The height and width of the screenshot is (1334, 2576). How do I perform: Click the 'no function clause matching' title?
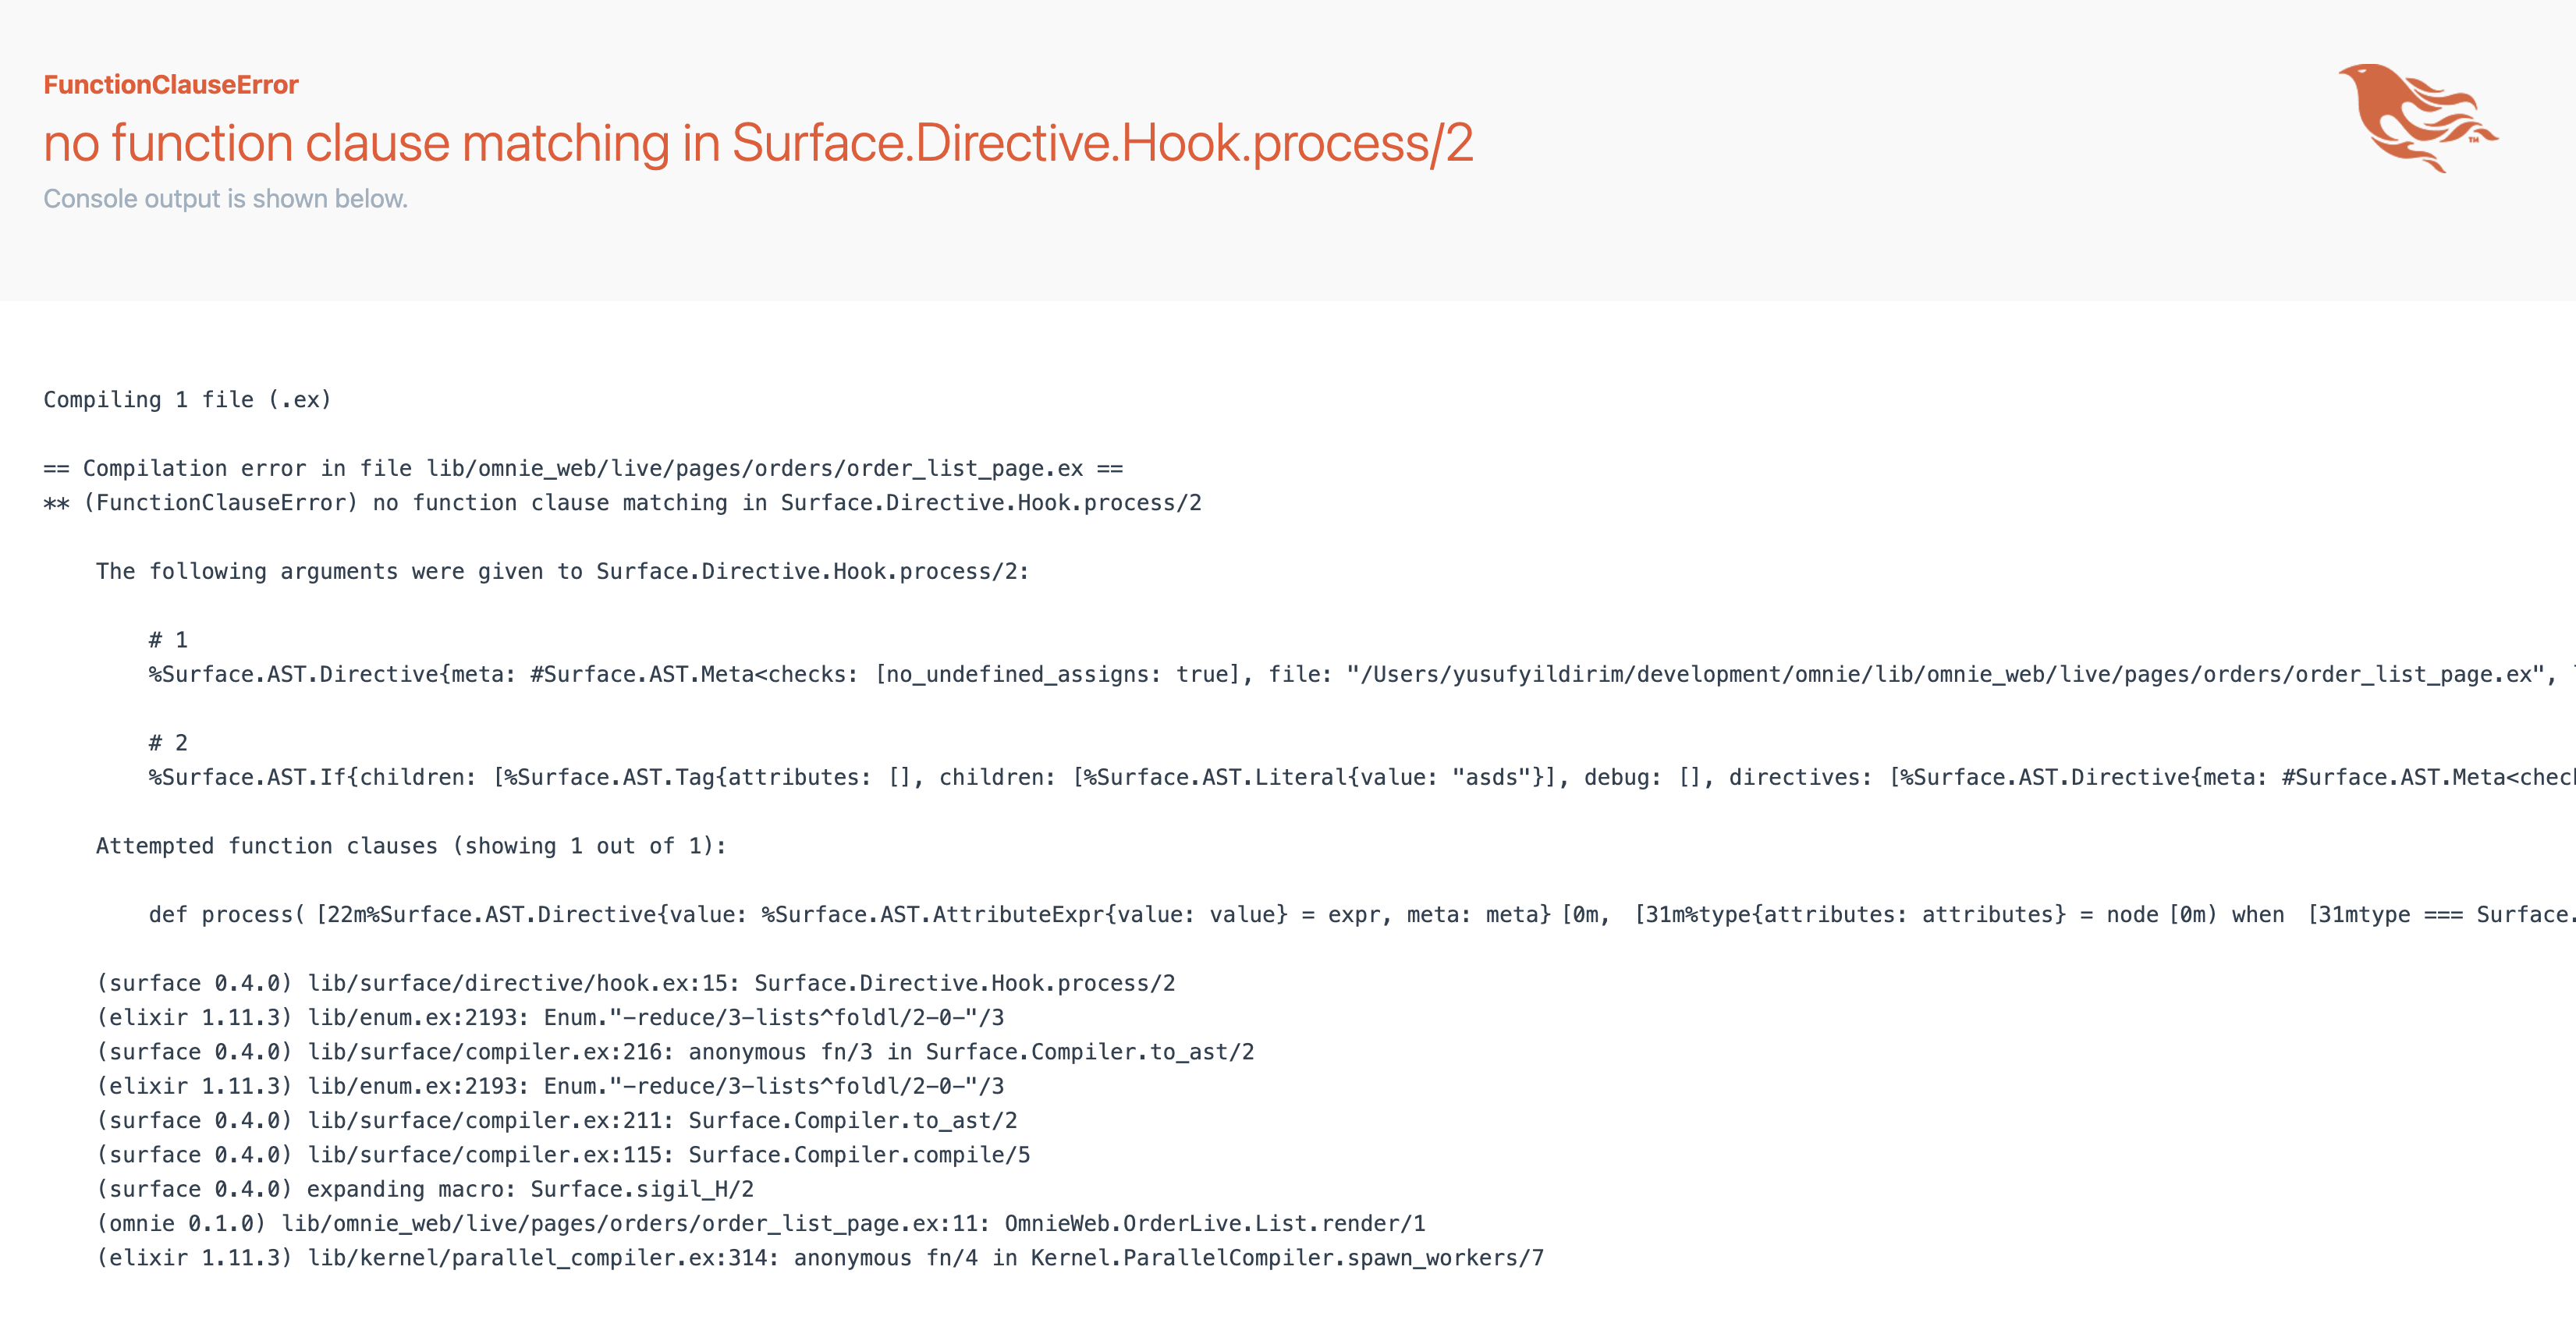coord(758,143)
